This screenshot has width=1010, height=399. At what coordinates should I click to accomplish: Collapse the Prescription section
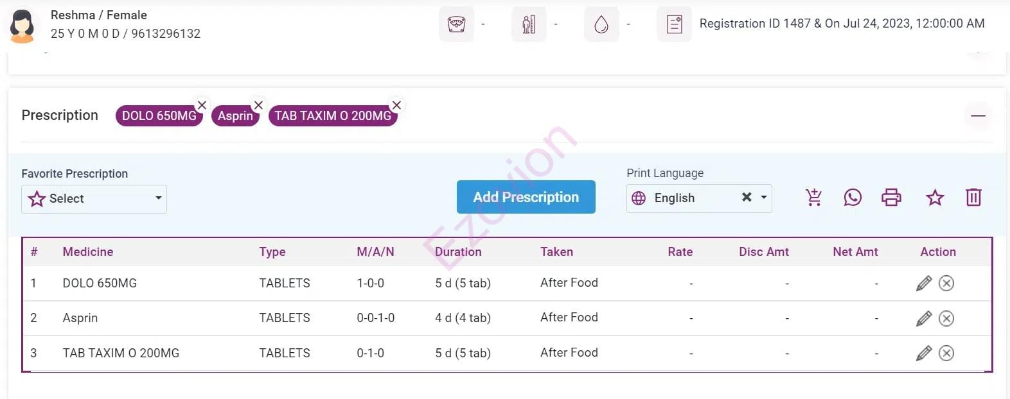click(x=978, y=116)
